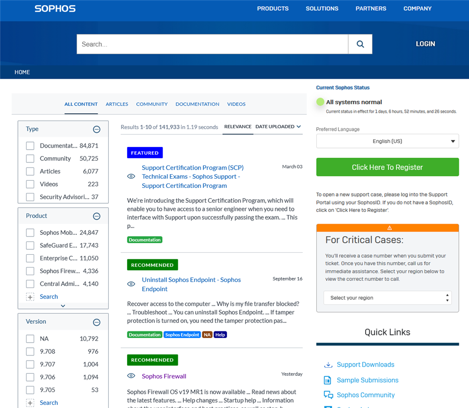Open the Date Uploaded sort dropdown
Image resolution: width=469 pixels, height=408 pixels.
pyautogui.click(x=278, y=127)
